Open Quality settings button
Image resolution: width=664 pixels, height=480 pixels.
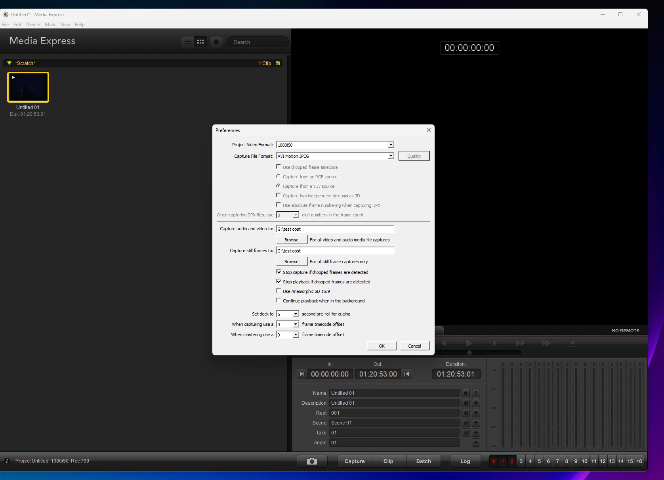(414, 156)
